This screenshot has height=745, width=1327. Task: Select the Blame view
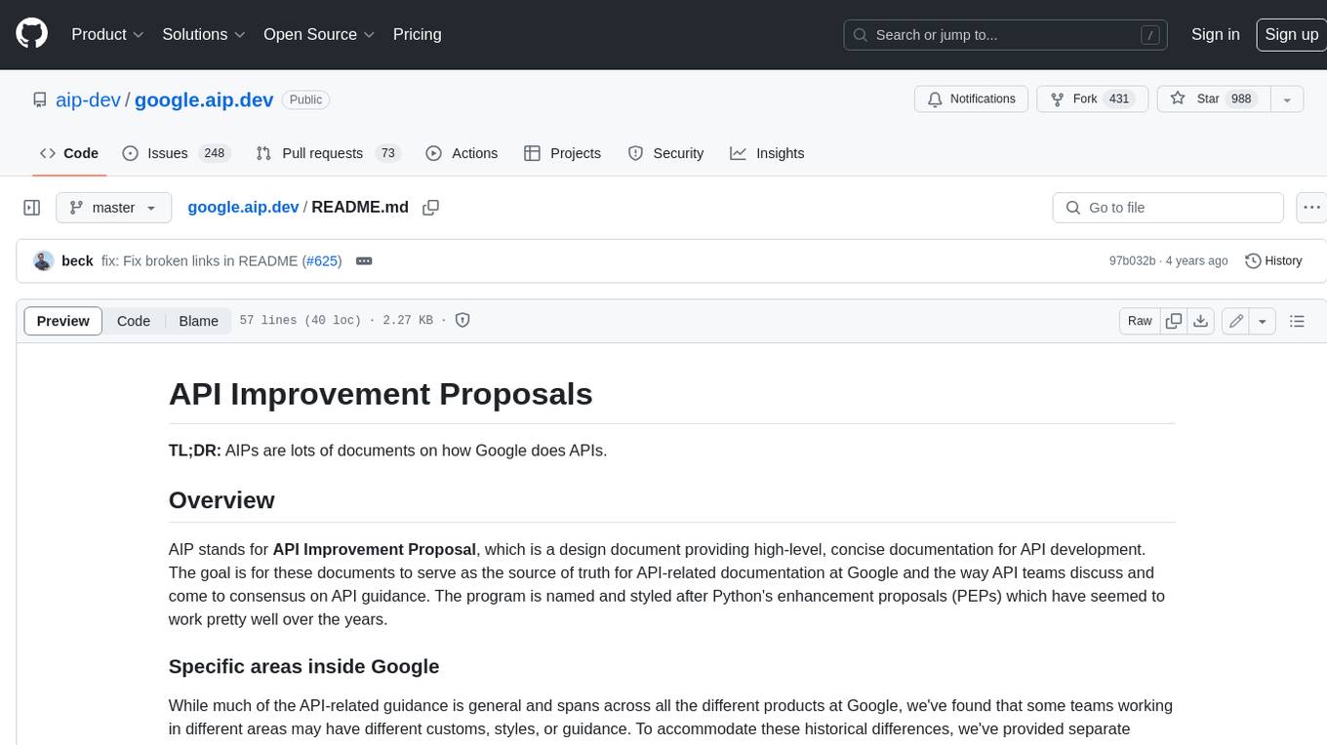(x=198, y=321)
